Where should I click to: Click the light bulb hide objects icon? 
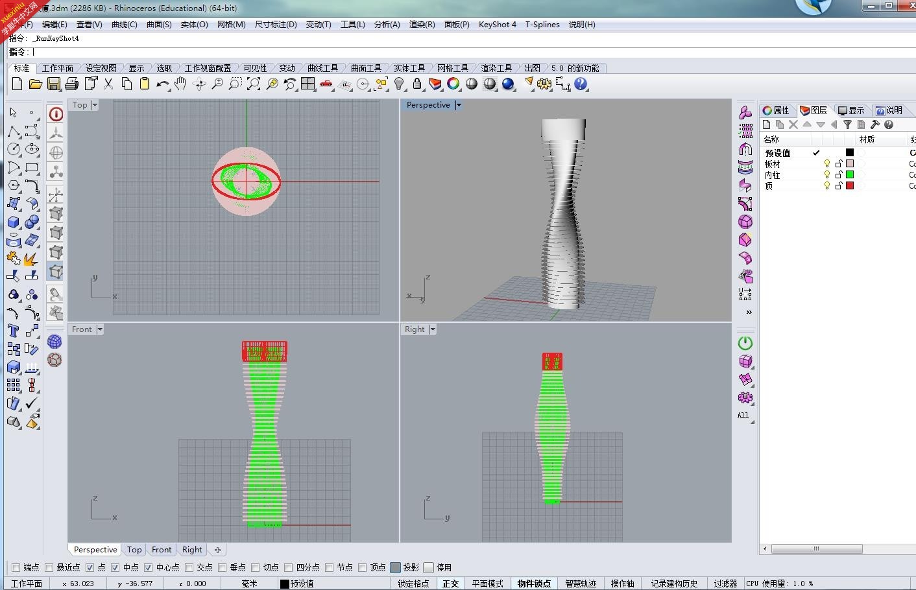pyautogui.click(x=399, y=84)
